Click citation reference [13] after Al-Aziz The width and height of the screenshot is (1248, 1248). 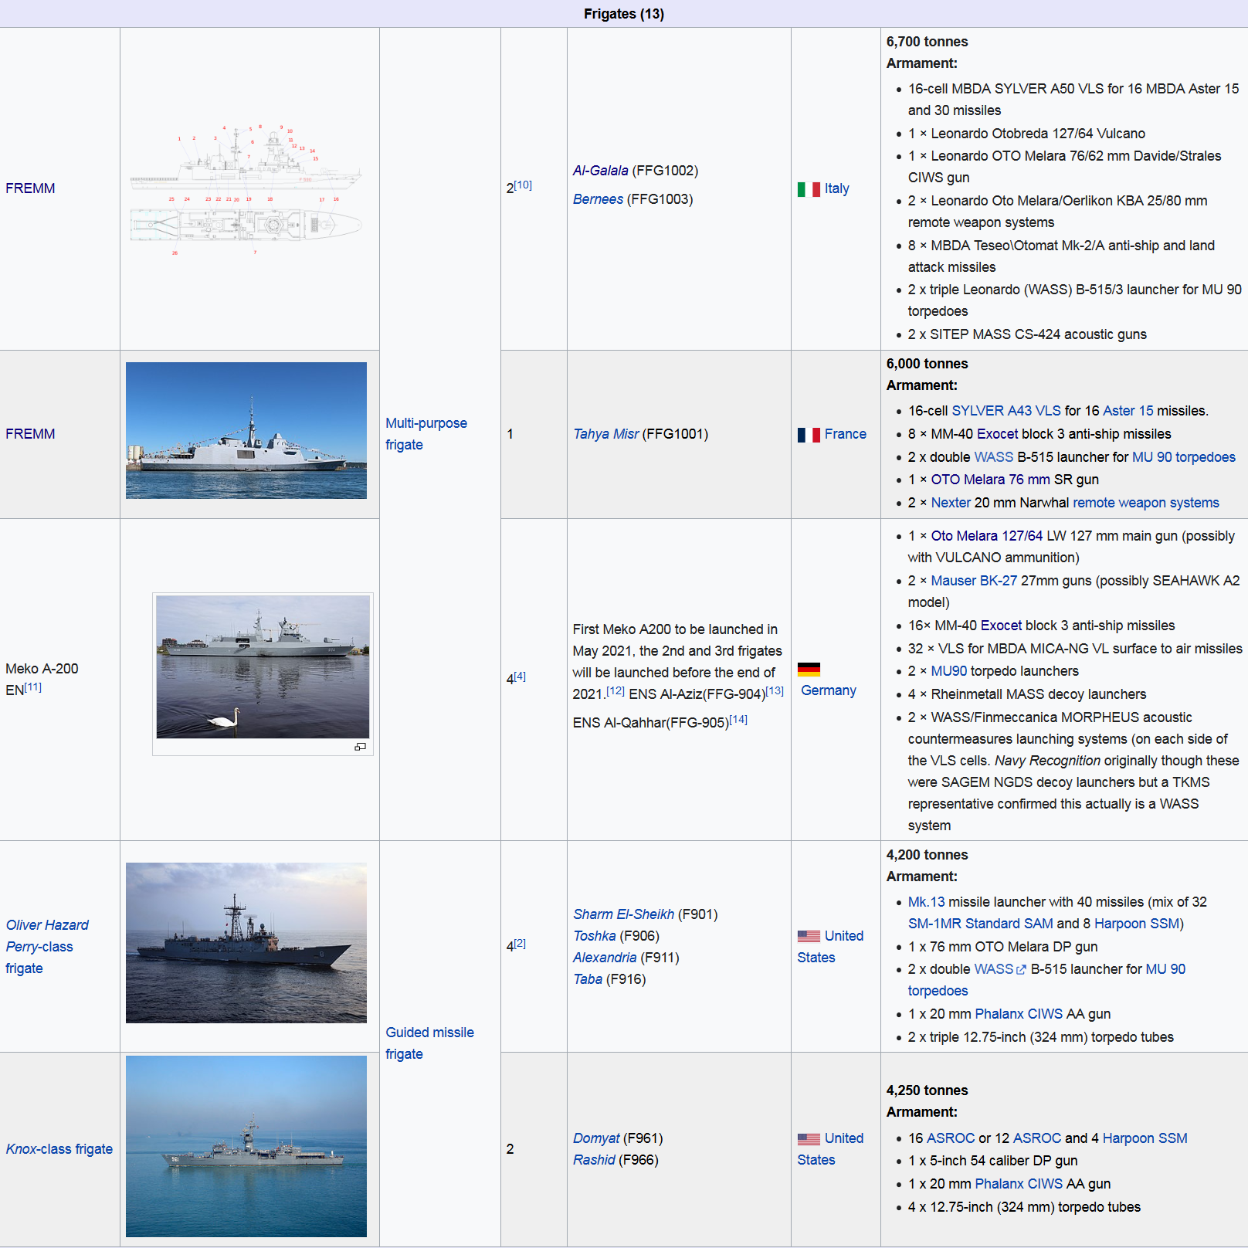coord(775,690)
